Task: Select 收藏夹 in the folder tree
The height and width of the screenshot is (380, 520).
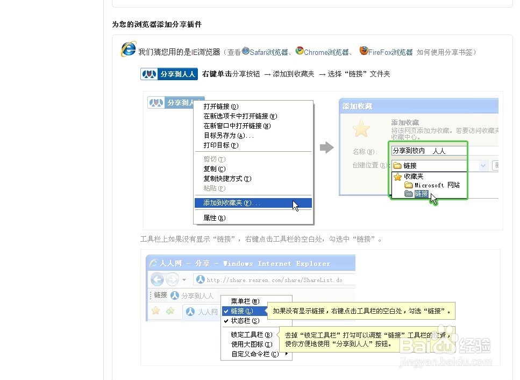Action: 409,177
